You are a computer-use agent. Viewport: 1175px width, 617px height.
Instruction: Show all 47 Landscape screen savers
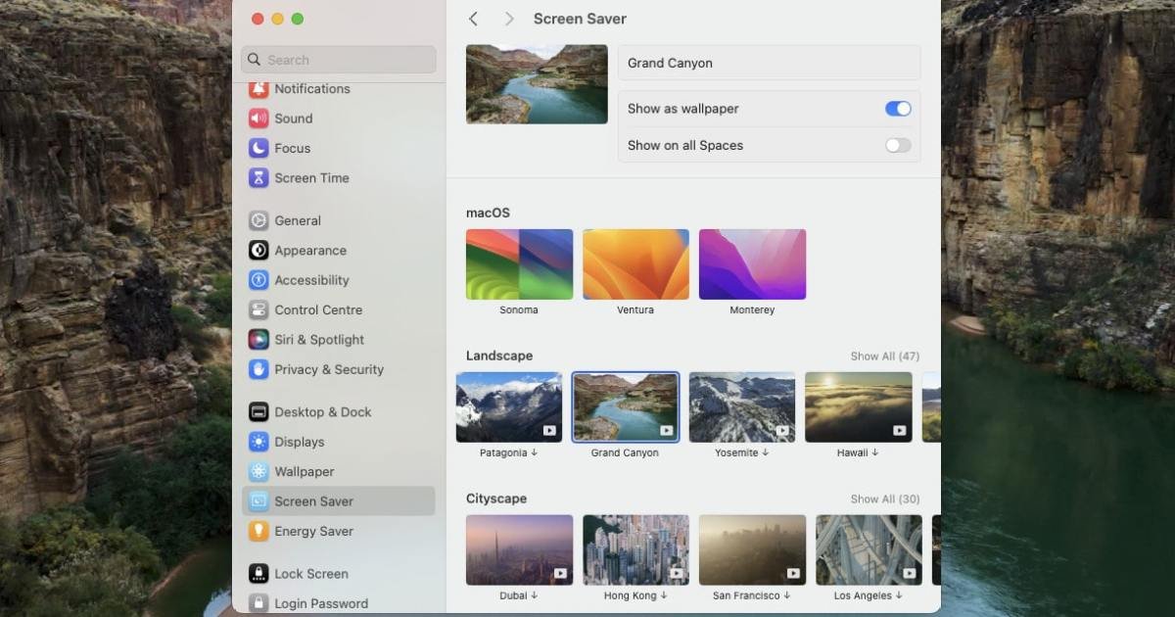(x=884, y=356)
